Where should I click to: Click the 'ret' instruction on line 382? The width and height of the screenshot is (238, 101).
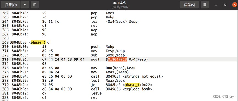point(94,97)
